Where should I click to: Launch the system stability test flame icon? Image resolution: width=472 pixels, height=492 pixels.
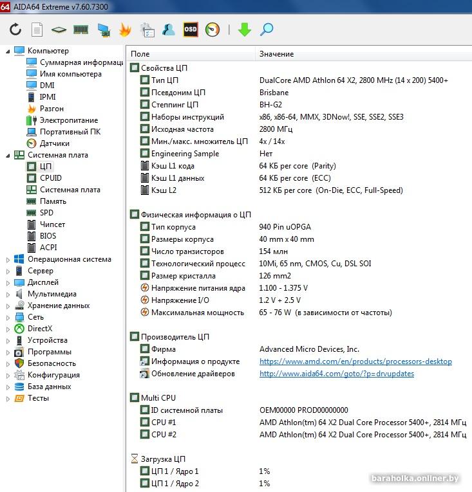[125, 30]
